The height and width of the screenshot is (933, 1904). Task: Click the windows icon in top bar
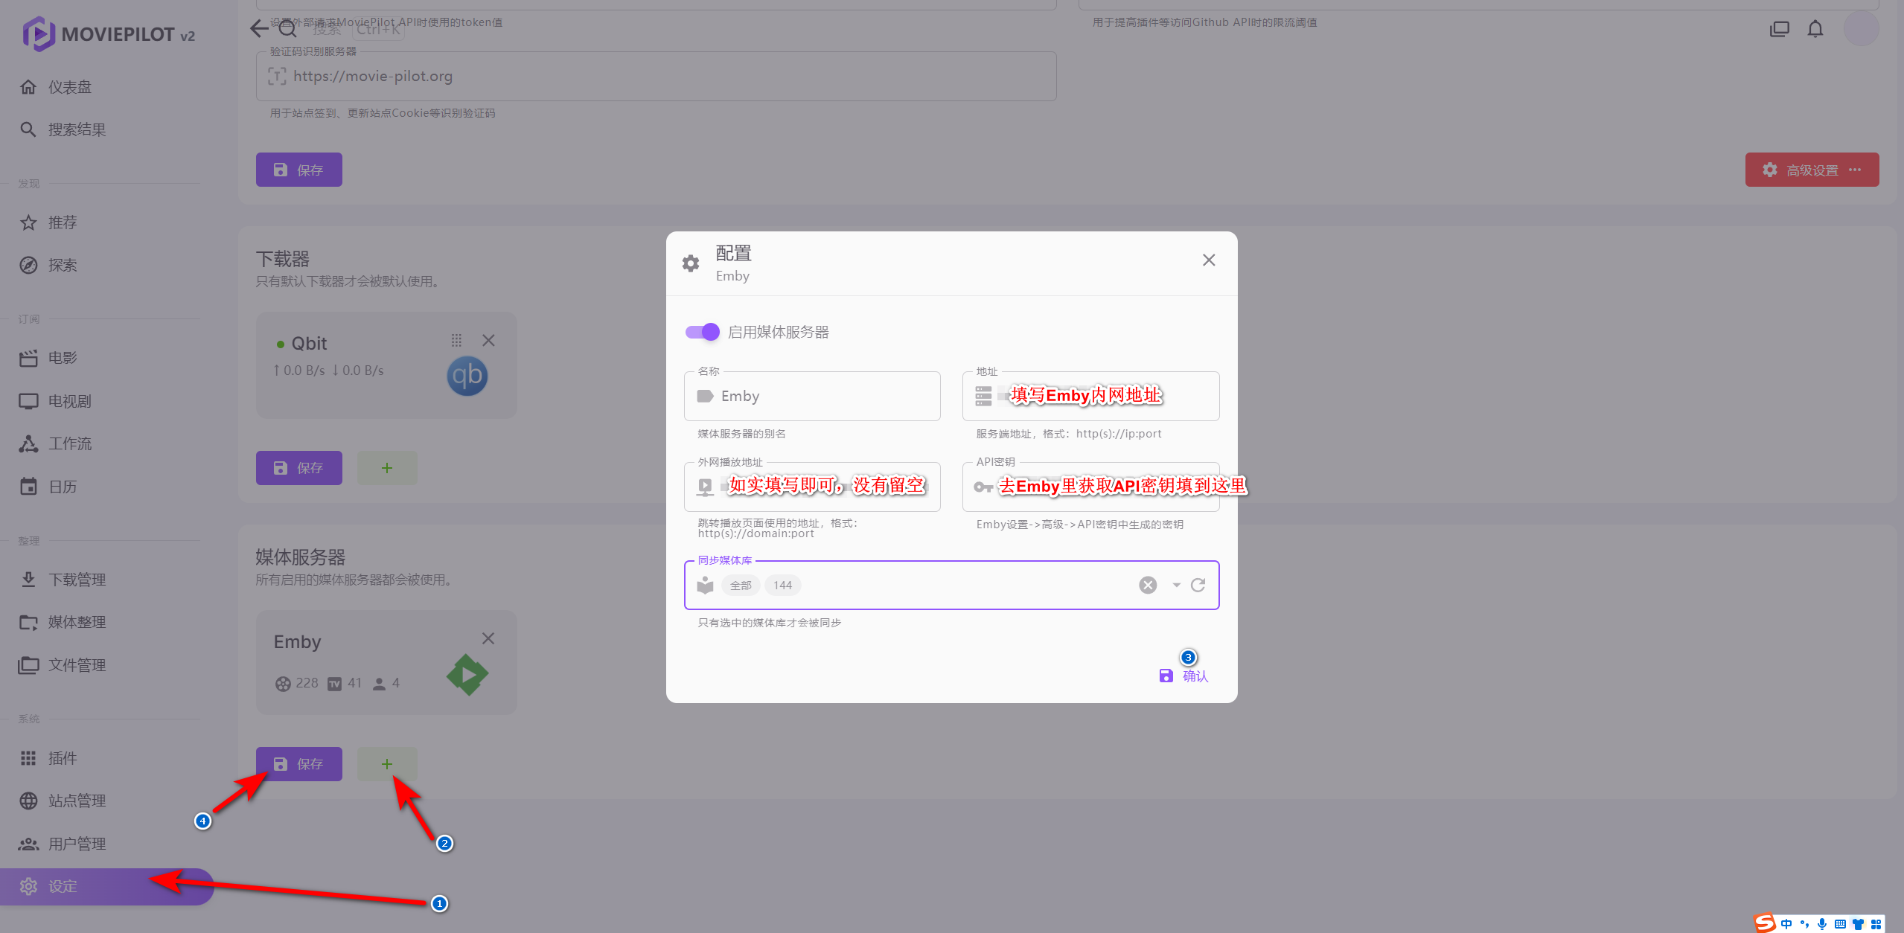pos(1780,28)
